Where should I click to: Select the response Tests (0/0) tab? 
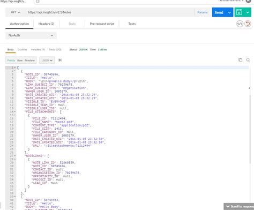[55, 50]
